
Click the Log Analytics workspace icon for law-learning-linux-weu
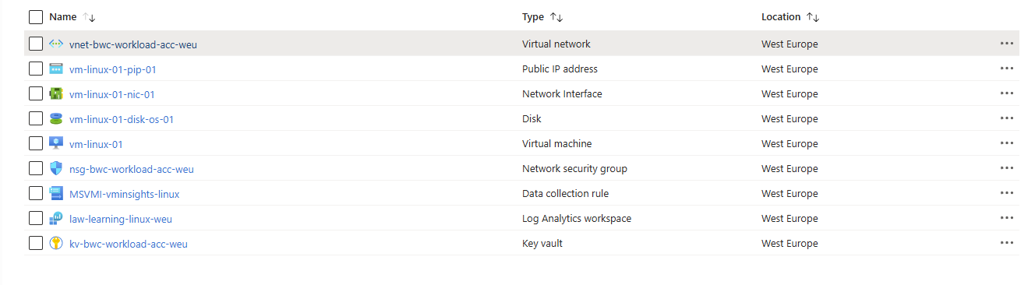56,219
